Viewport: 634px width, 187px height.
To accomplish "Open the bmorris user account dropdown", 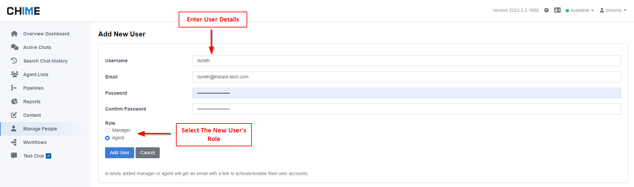I will [x=613, y=10].
